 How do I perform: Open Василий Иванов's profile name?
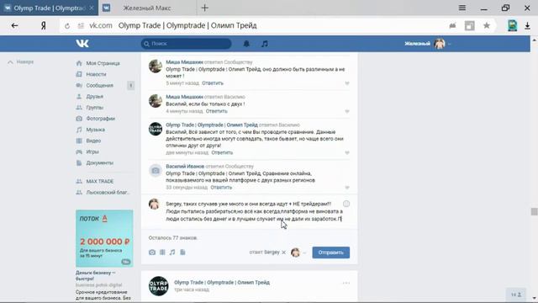[x=185, y=167]
